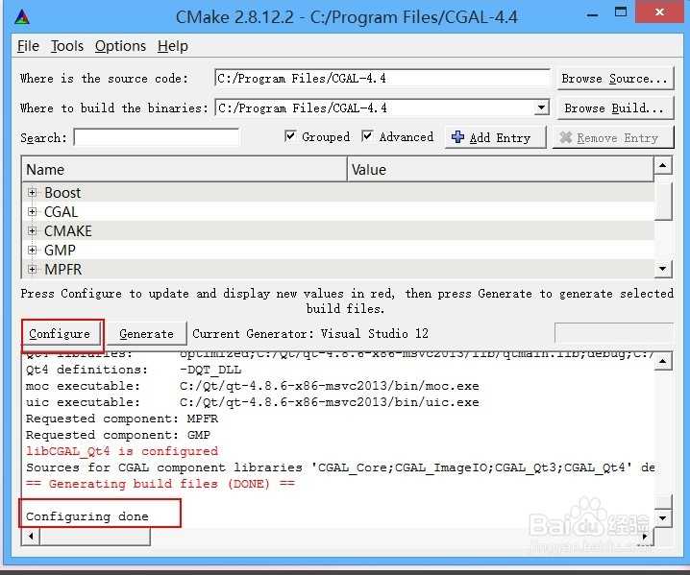Click the CMake logo icon in title bar
The height and width of the screenshot is (575, 690).
(22, 17)
